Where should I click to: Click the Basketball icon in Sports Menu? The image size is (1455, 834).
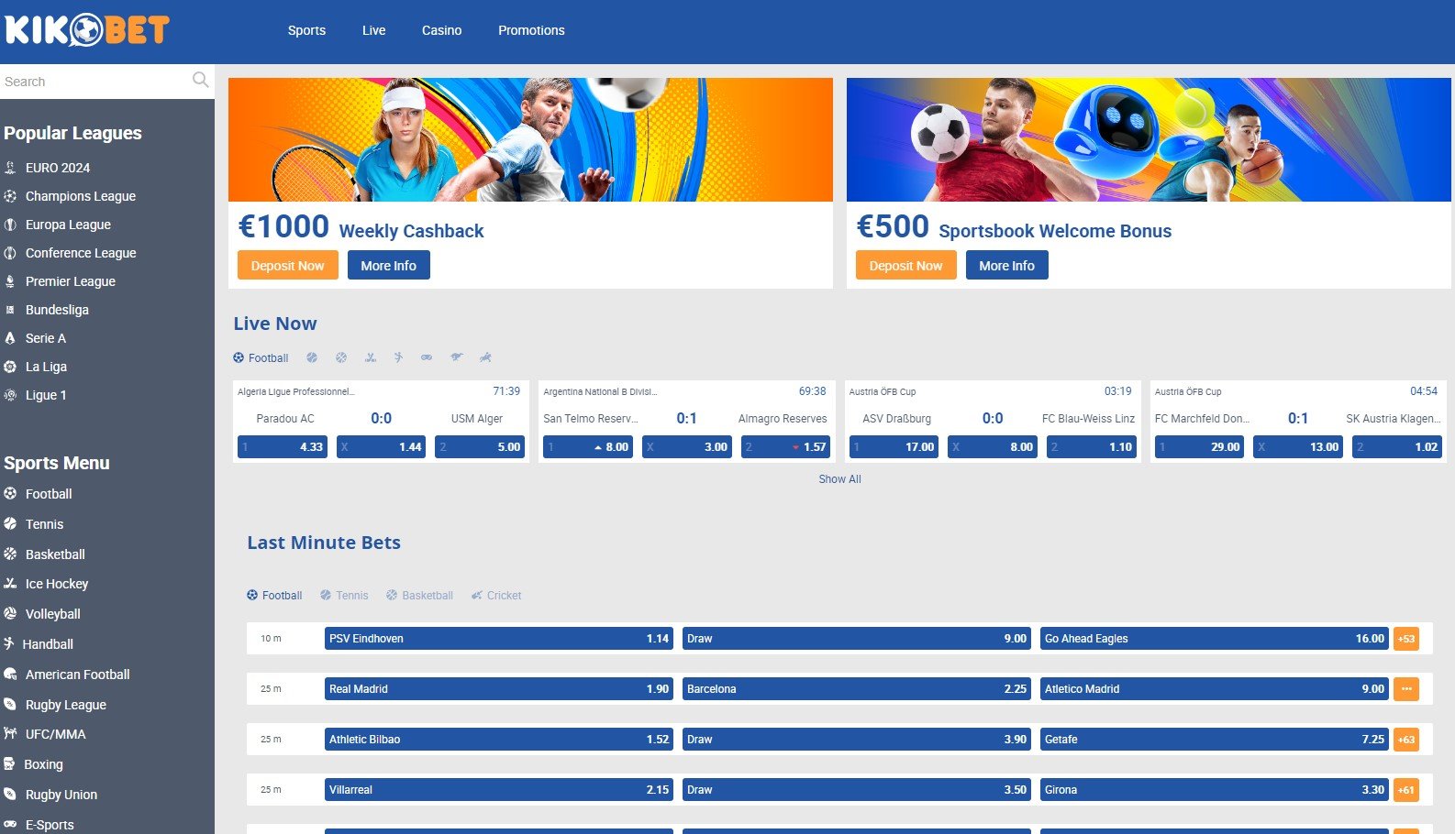pos(10,554)
